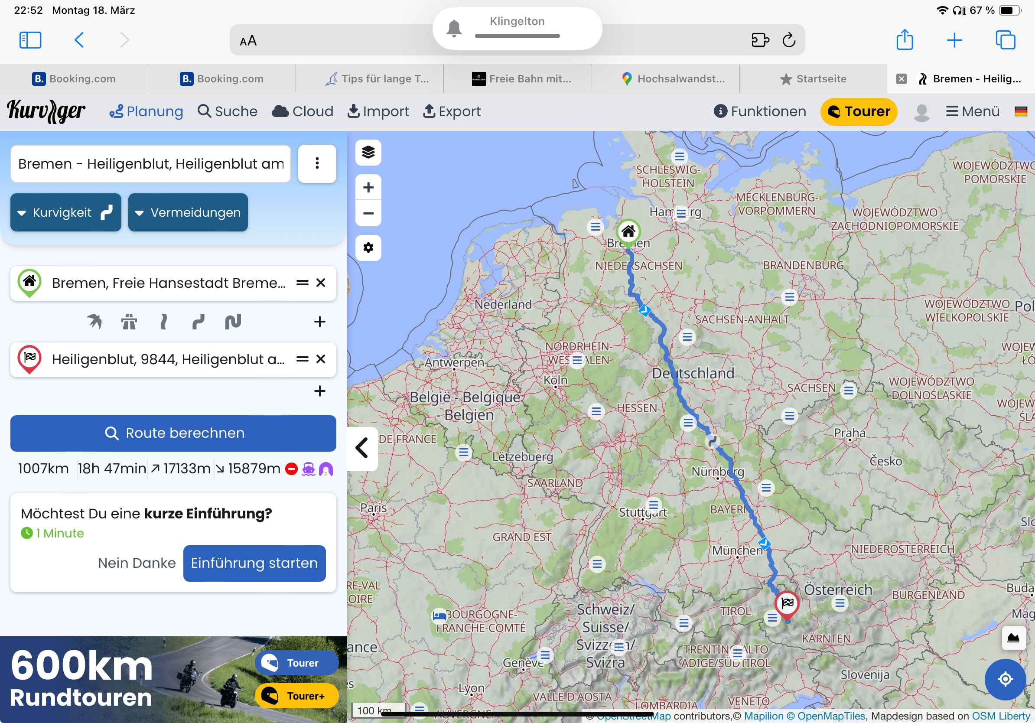Open the map layers selector icon
This screenshot has height=723, width=1035.
tap(368, 152)
